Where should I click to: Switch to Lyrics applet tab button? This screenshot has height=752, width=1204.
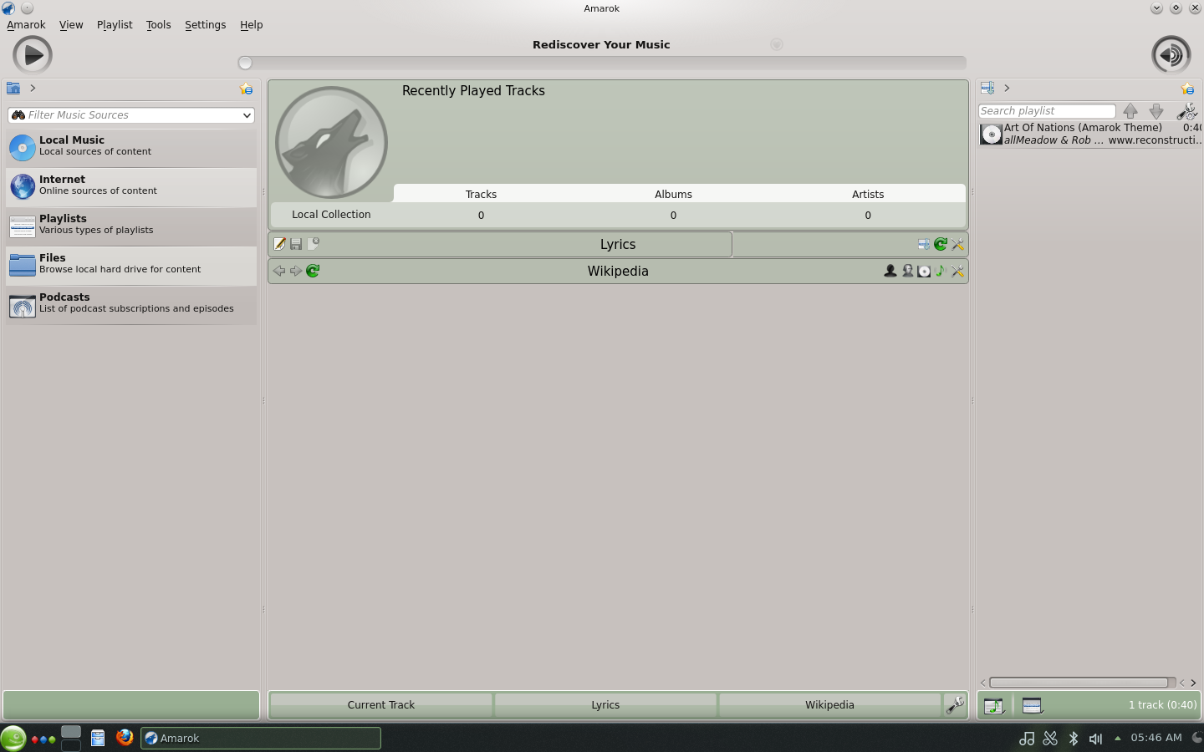point(605,705)
